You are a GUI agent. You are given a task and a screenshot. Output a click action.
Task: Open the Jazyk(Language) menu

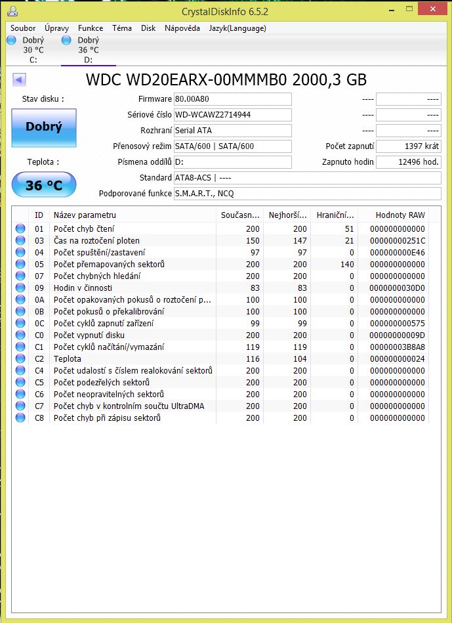237,28
